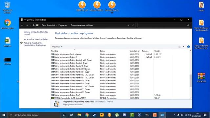This screenshot has width=210, height=118.
Task: Select Chrome primera pagina desktop shortcut
Action: tap(8, 24)
